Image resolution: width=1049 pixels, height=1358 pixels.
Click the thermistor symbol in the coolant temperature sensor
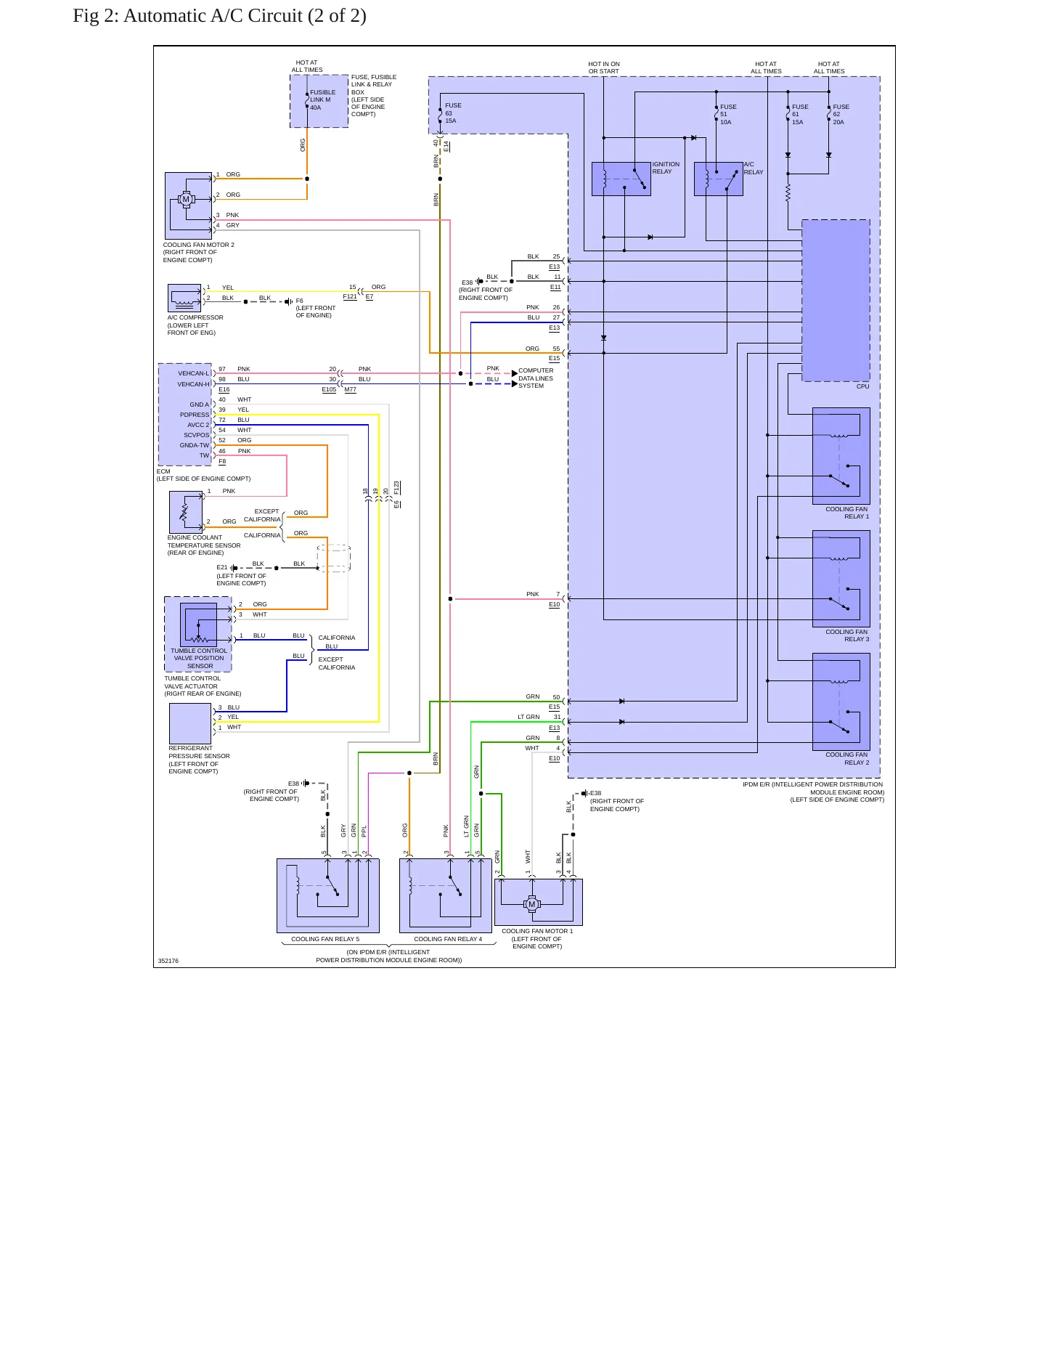[x=184, y=513]
